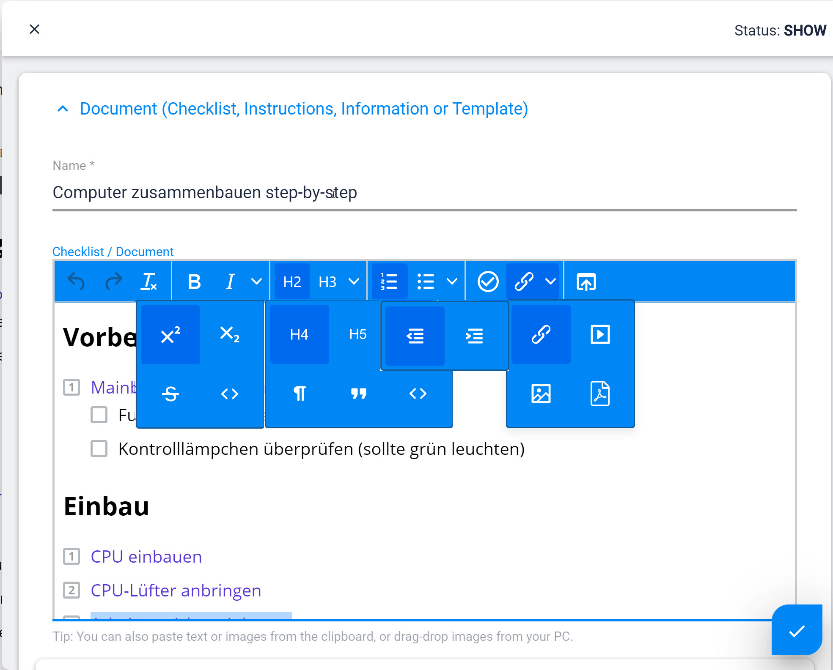Screen dimensions: 833x670
Task: Clear text formatting
Action: coord(149,281)
